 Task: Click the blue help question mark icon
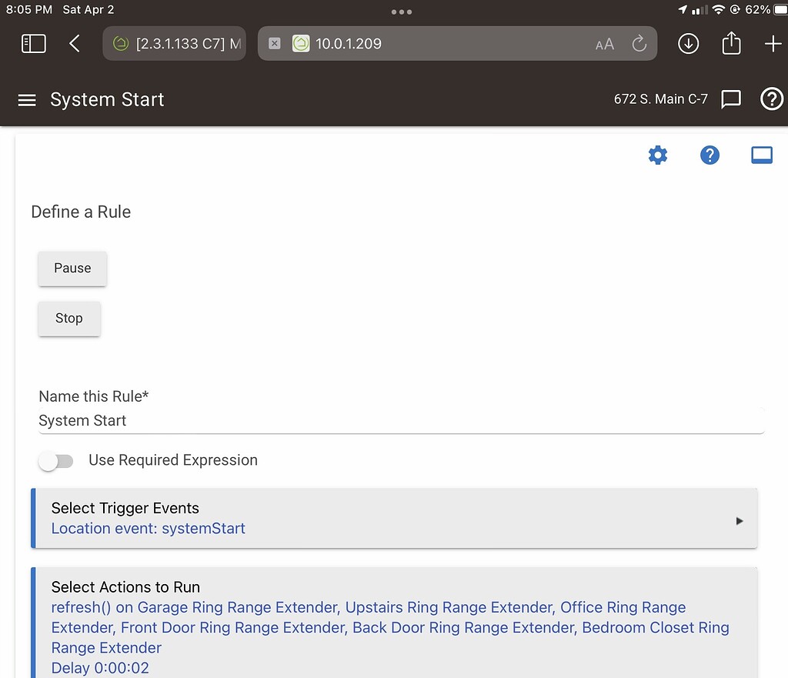click(710, 155)
